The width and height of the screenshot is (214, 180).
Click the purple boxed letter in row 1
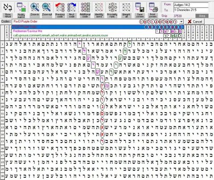[x=80, y=44]
